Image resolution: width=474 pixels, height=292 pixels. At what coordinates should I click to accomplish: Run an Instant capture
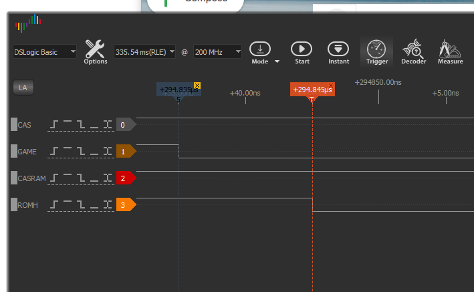pyautogui.click(x=338, y=52)
